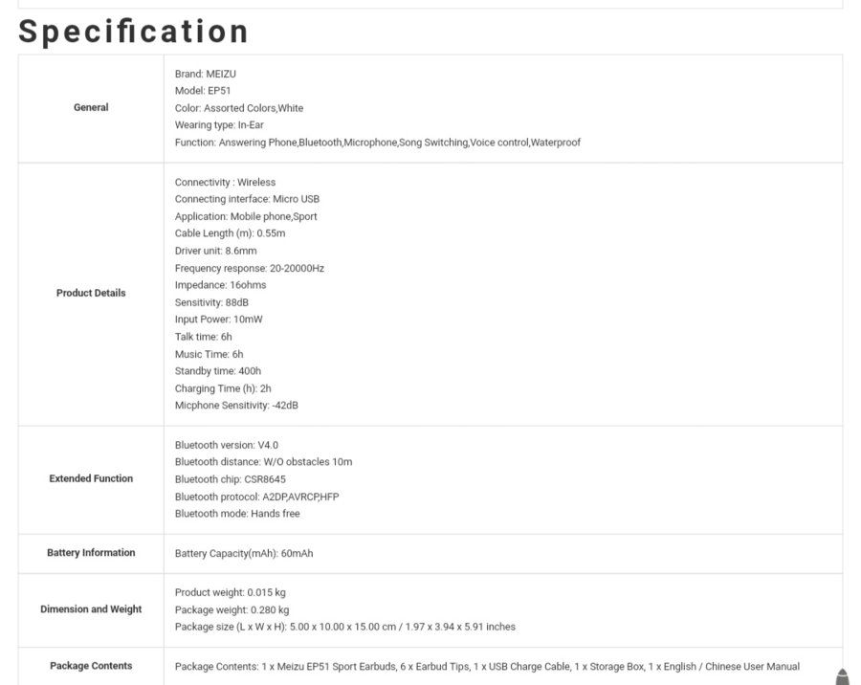Image resolution: width=861 pixels, height=685 pixels.
Task: Click the Wearing type: In-Ear line
Action: point(219,124)
